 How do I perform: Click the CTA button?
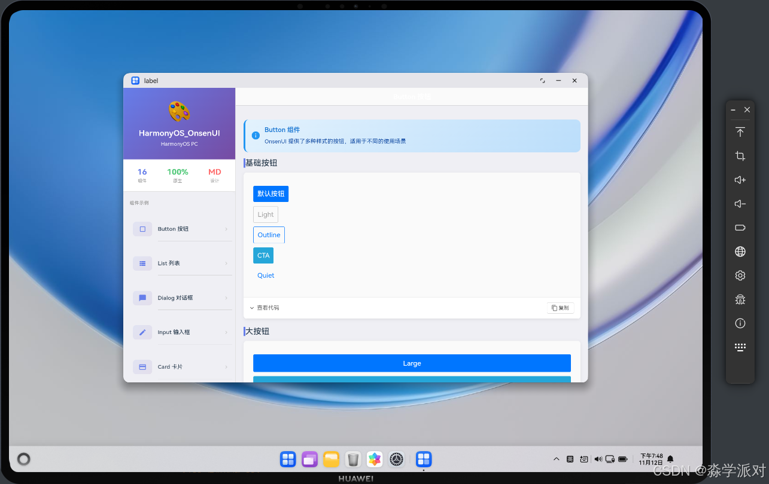pyautogui.click(x=263, y=255)
